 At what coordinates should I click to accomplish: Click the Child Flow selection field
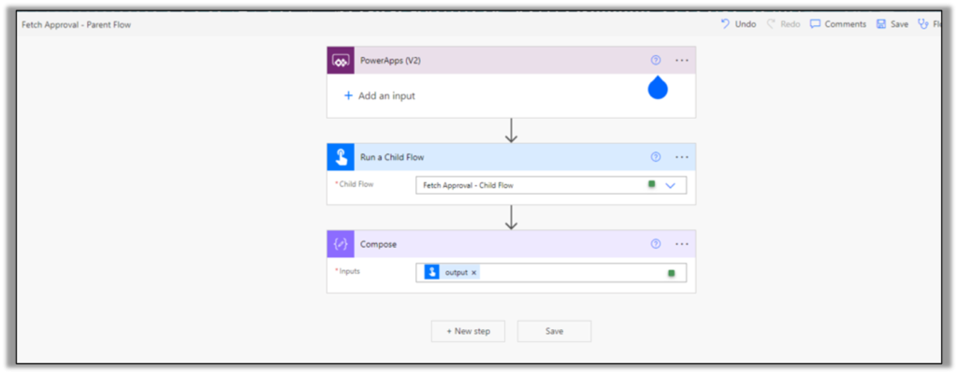[x=550, y=185]
